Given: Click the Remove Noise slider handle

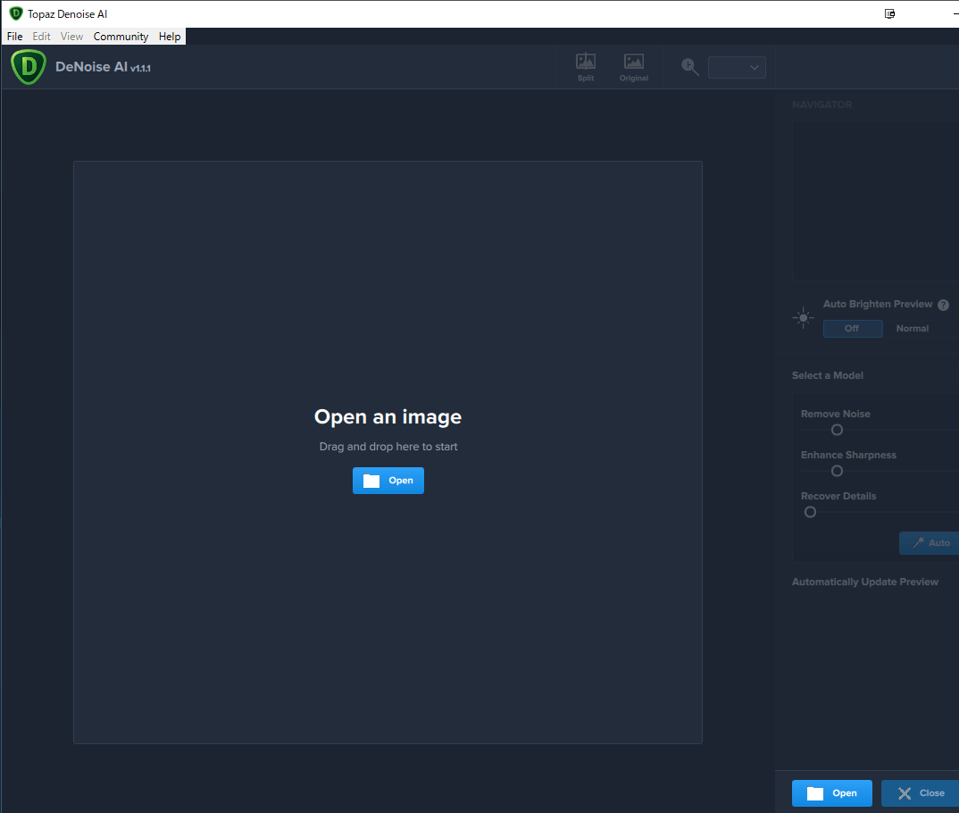Looking at the screenshot, I should (x=837, y=430).
